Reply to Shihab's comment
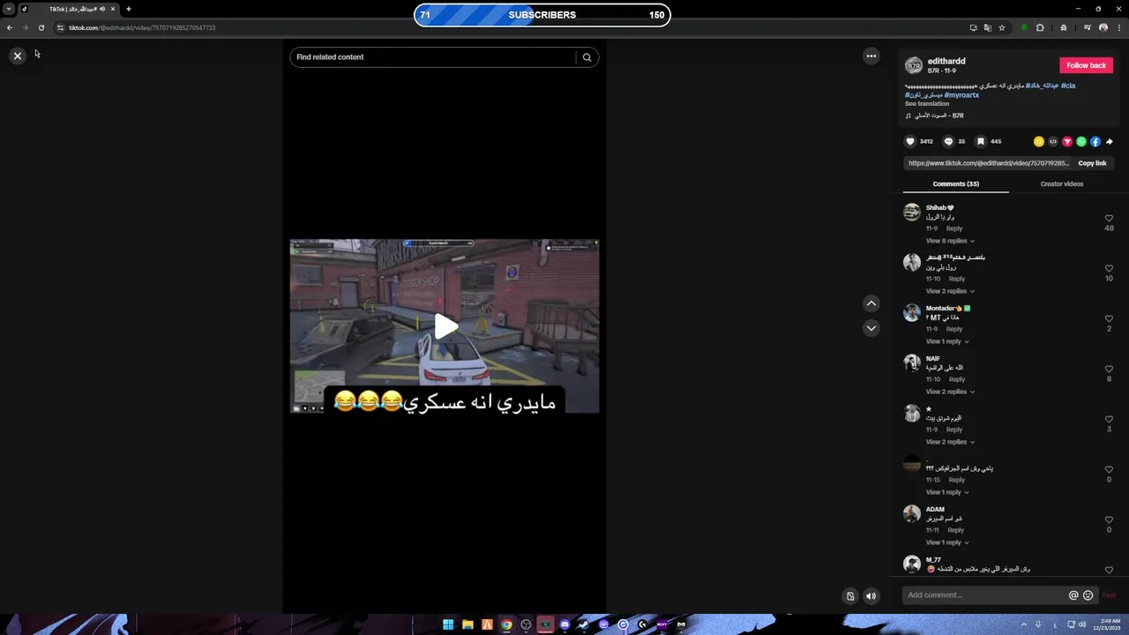The image size is (1129, 635). click(x=954, y=228)
